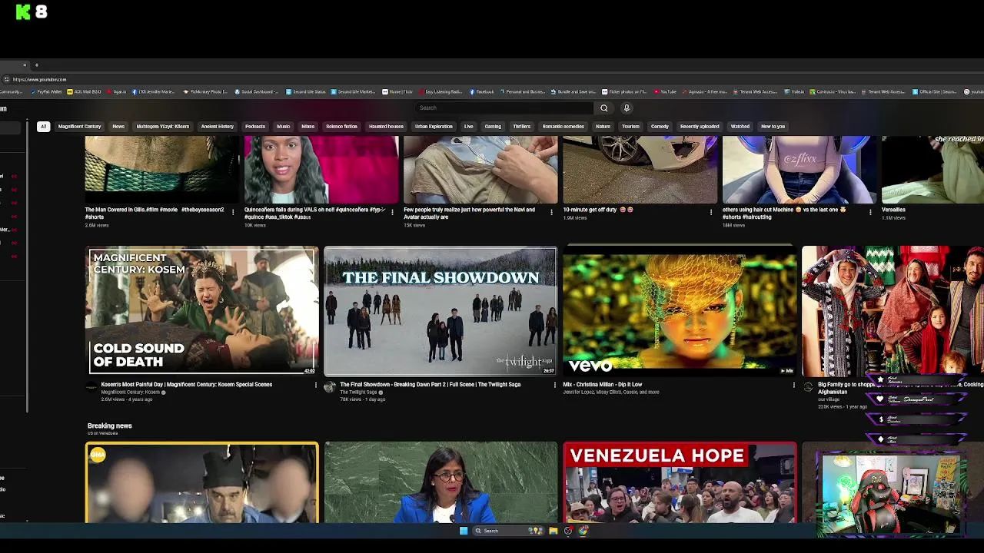Filter by Gaming chip

coord(493,127)
